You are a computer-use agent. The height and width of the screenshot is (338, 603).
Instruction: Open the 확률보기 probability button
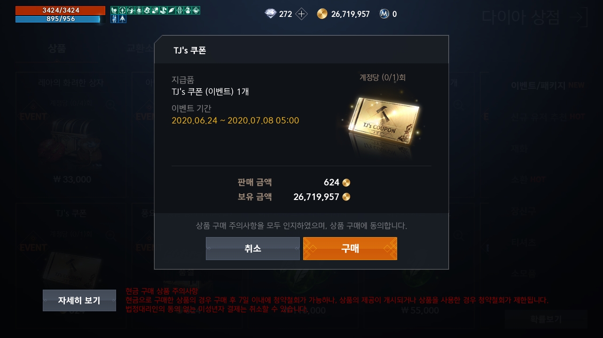pos(546,319)
